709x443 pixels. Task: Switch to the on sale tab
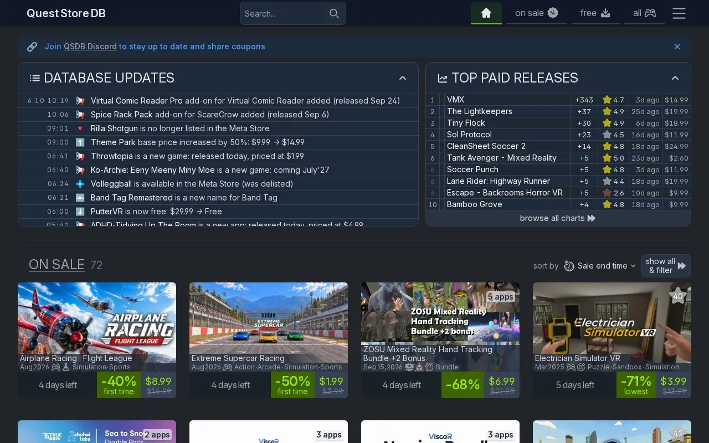pyautogui.click(x=536, y=13)
